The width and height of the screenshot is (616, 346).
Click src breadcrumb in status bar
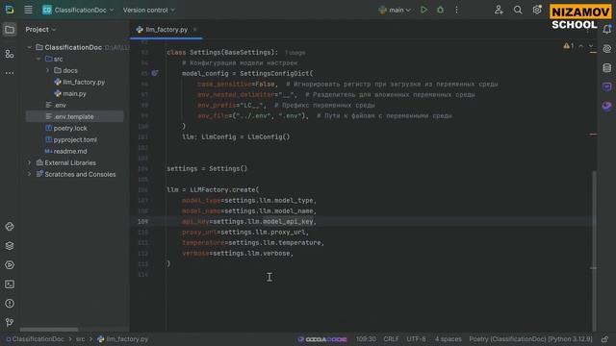pyautogui.click(x=80, y=339)
